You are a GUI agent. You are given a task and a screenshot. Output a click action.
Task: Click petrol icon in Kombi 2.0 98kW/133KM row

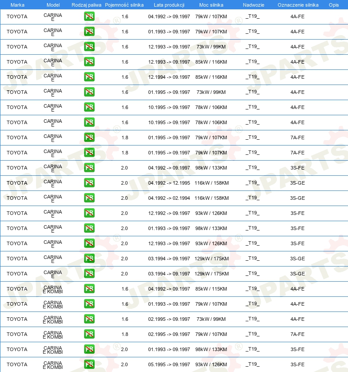tap(89, 349)
